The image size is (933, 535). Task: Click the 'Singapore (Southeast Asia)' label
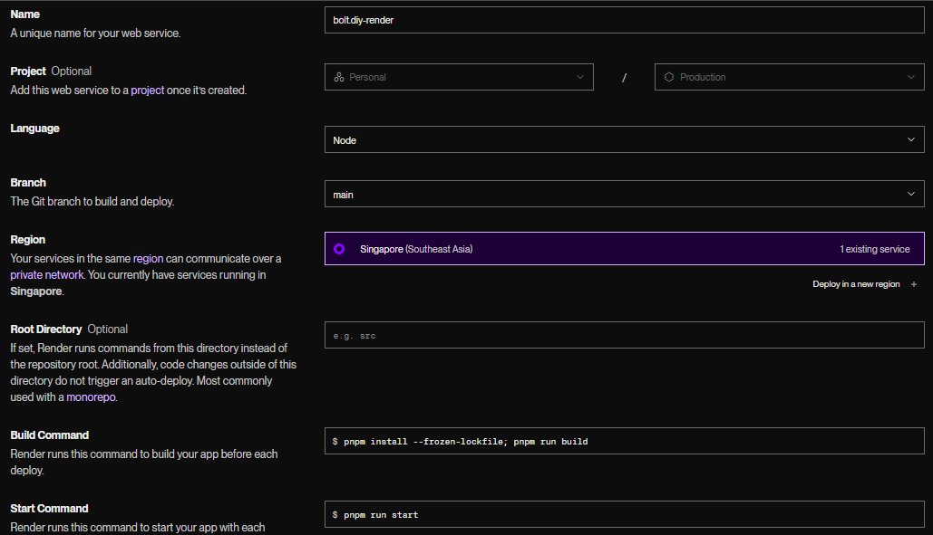pos(416,249)
